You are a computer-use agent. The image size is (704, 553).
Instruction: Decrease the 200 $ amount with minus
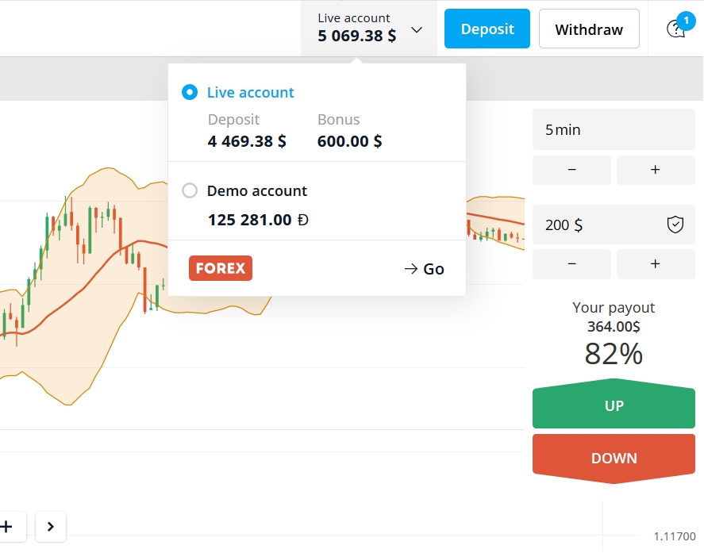(571, 264)
